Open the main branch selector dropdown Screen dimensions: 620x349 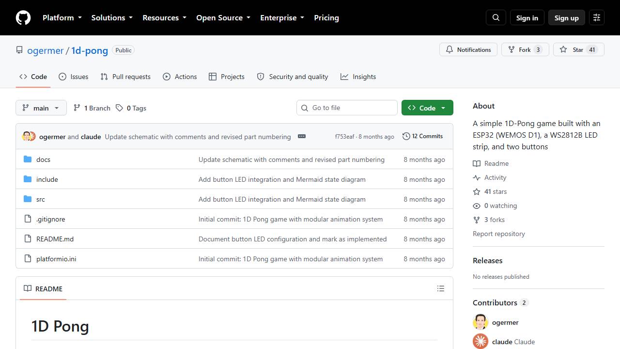point(41,108)
